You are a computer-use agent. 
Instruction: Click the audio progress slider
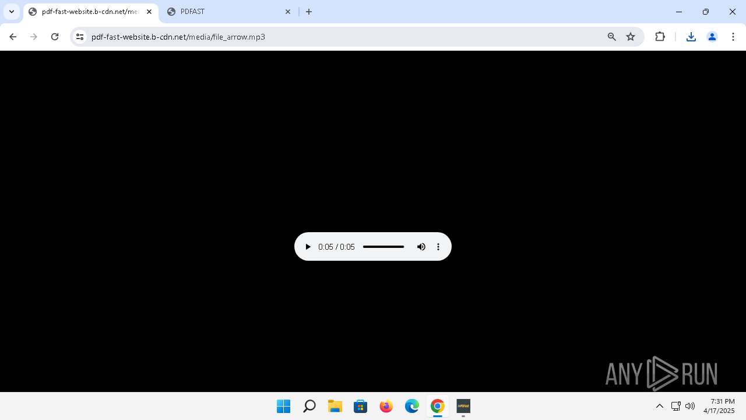383,247
